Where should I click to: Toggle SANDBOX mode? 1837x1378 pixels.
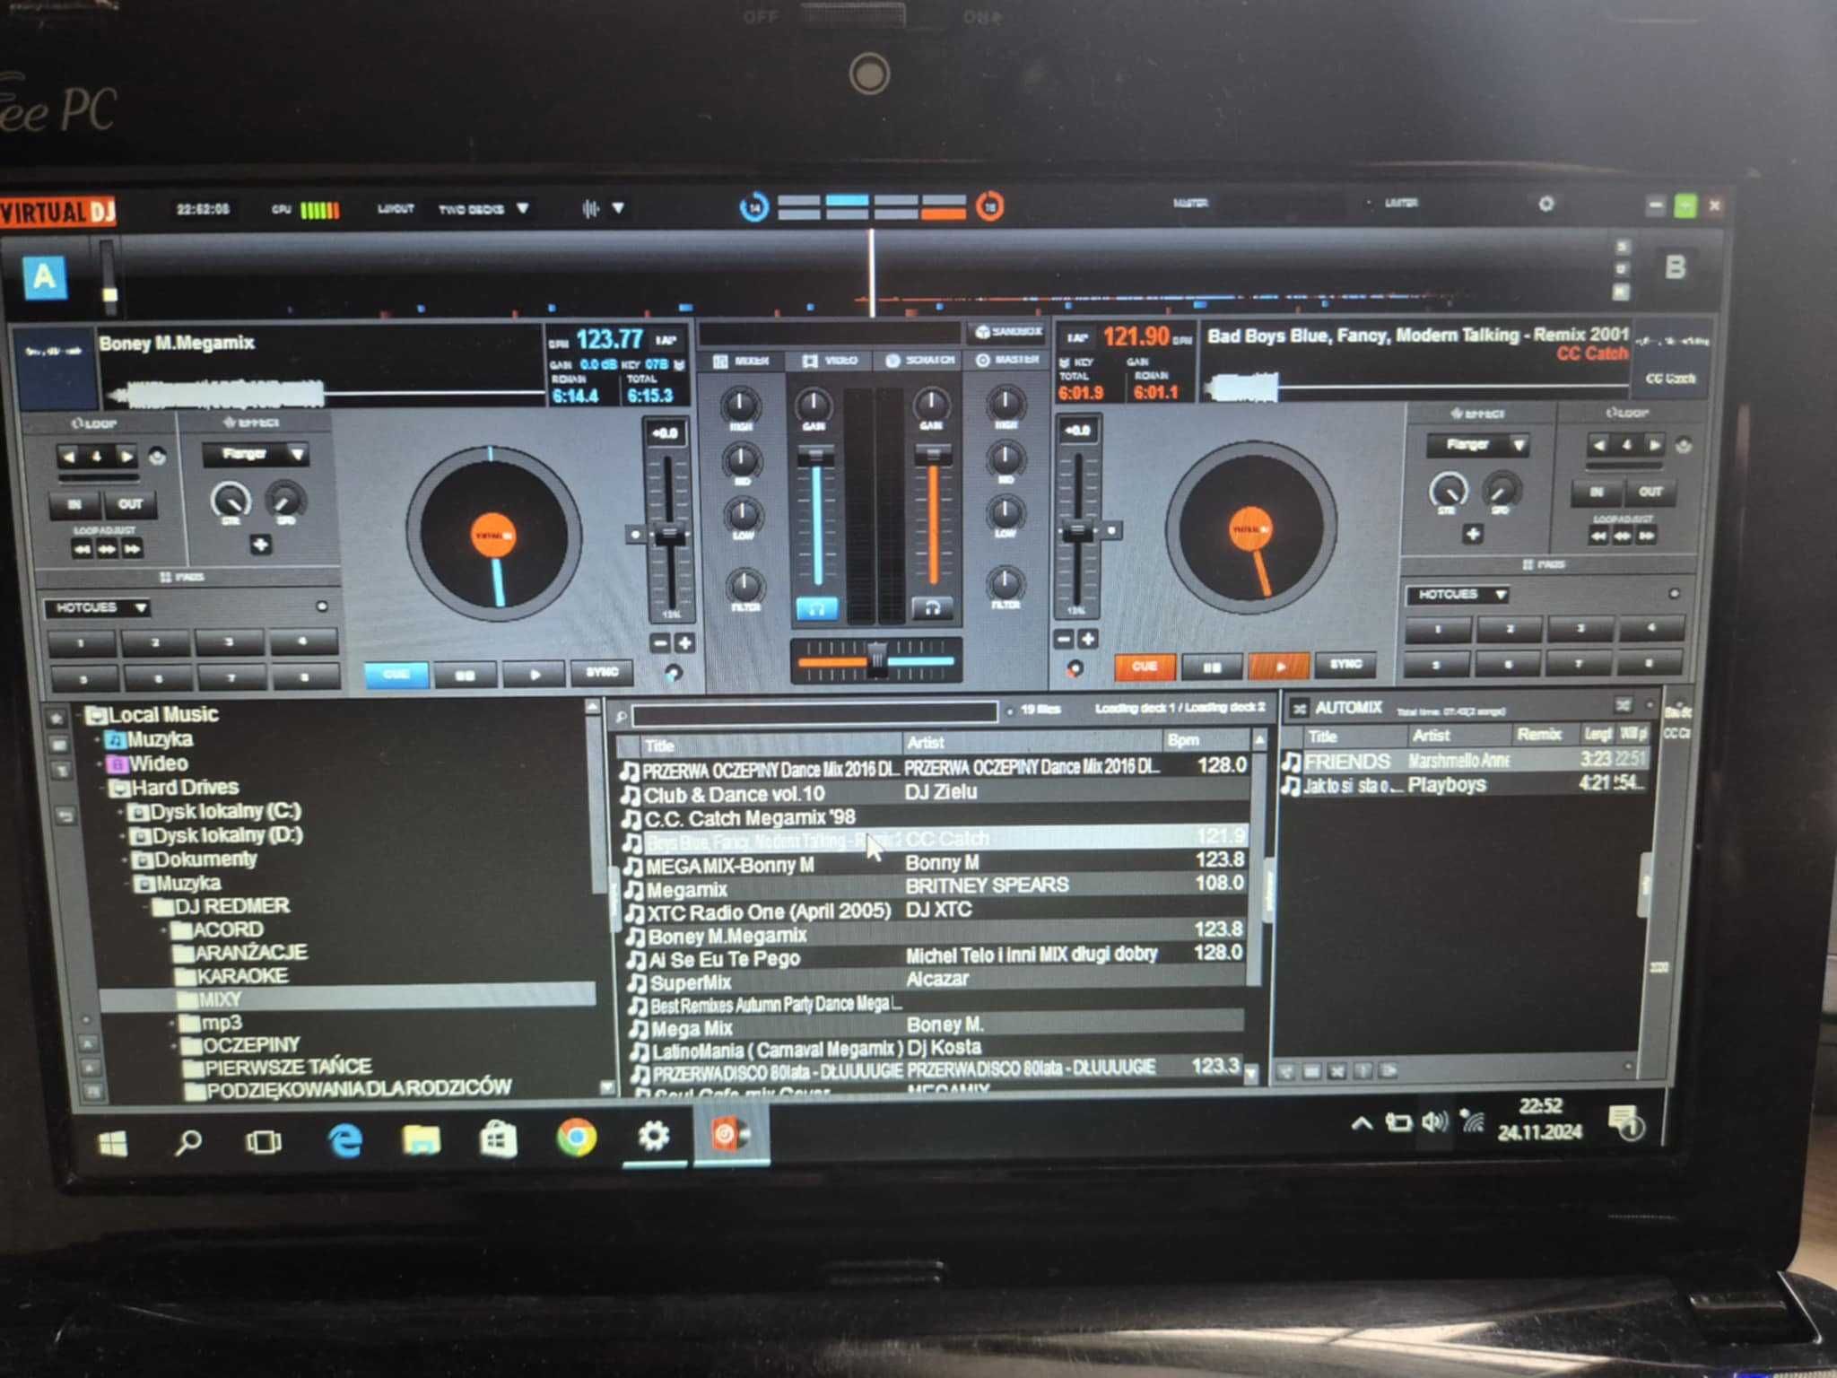(x=1008, y=332)
